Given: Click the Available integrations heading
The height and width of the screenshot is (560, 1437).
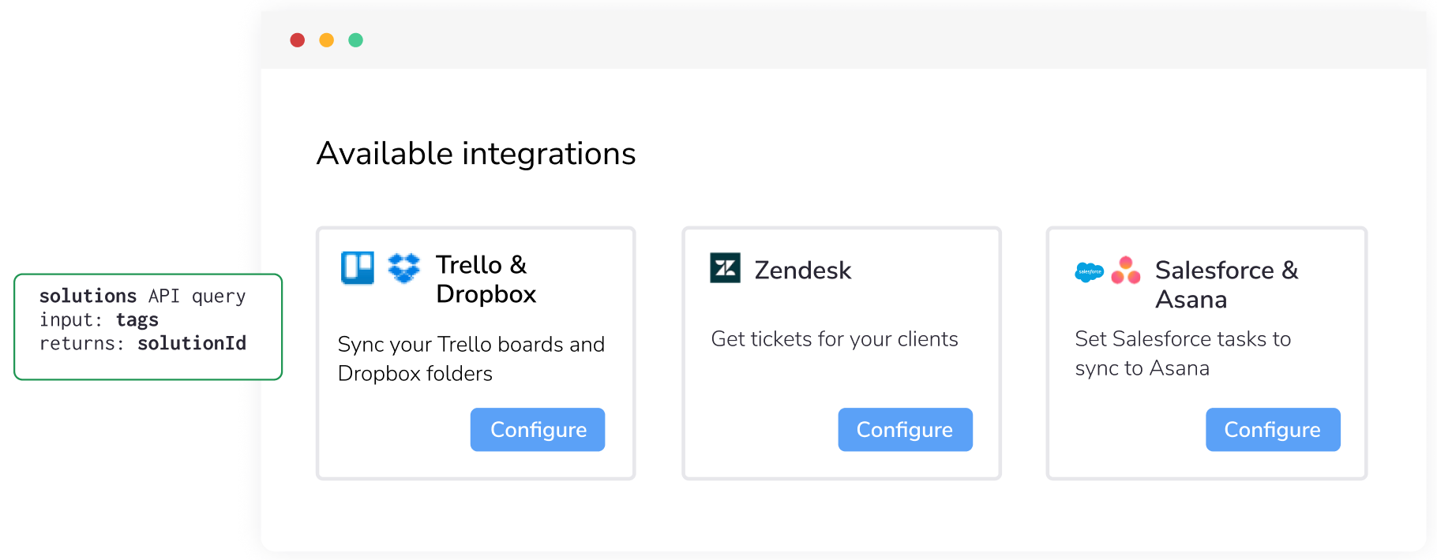Looking at the screenshot, I should coord(476,154).
